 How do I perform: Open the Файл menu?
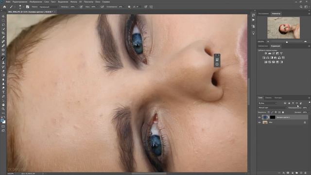[8, 2]
